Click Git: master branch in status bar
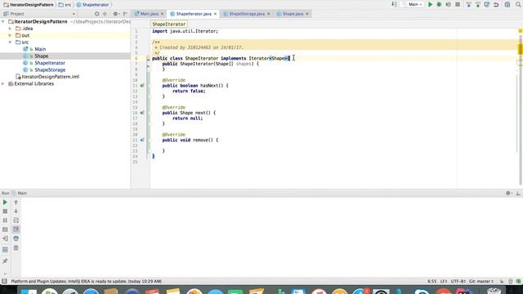The height and width of the screenshot is (294, 523). (481, 281)
